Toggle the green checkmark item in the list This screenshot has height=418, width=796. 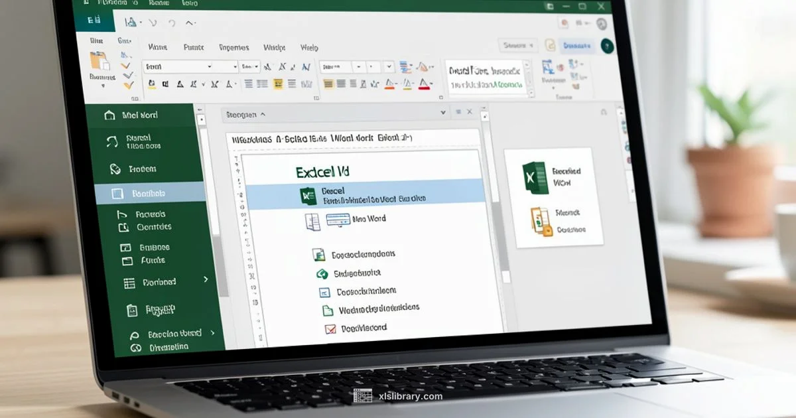pyautogui.click(x=323, y=273)
